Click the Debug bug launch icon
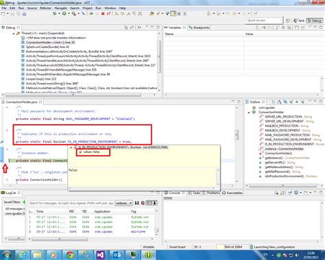The width and height of the screenshot is (325, 260). tap(55, 14)
